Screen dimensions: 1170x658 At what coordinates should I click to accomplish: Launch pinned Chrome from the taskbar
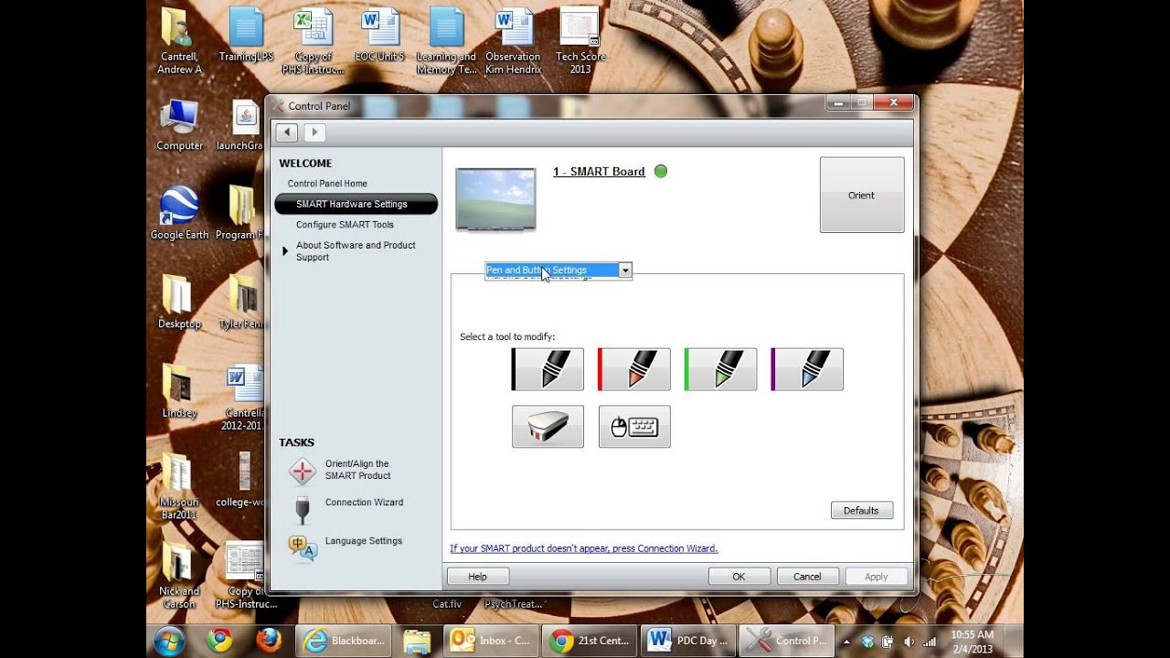(219, 641)
